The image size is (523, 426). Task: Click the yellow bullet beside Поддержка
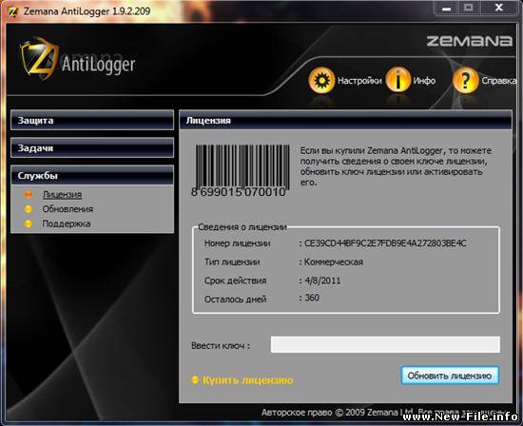[29, 223]
